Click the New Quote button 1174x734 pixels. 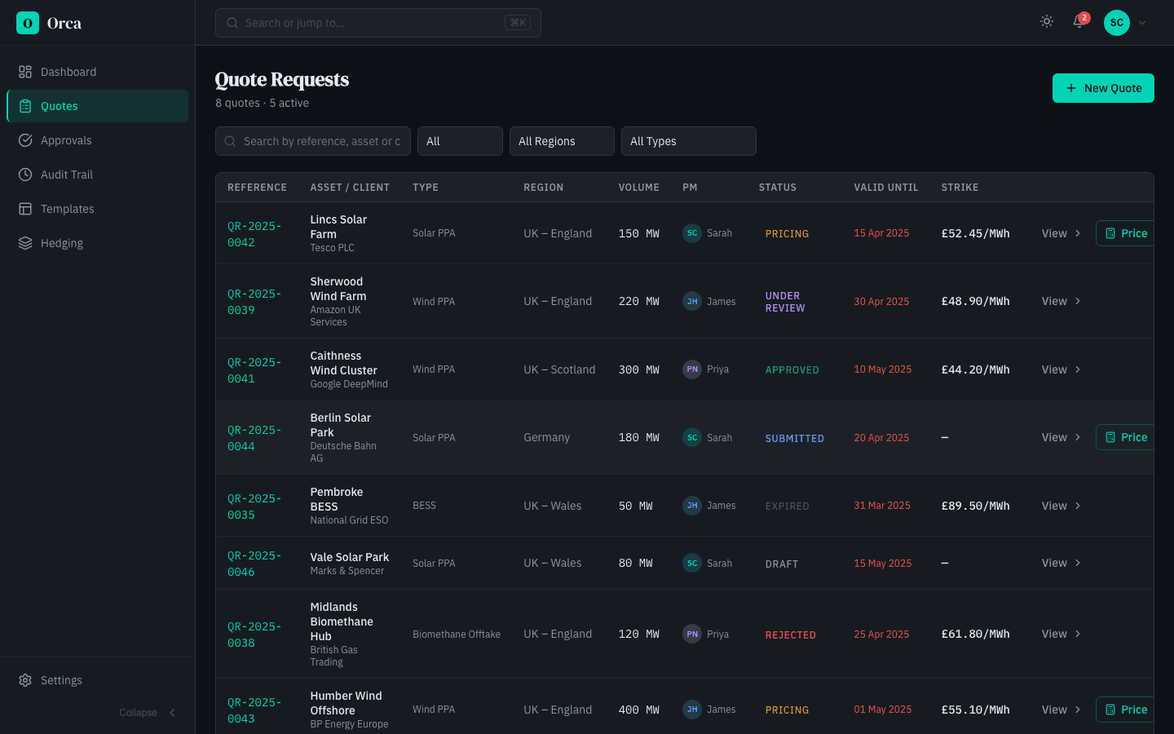tap(1103, 88)
